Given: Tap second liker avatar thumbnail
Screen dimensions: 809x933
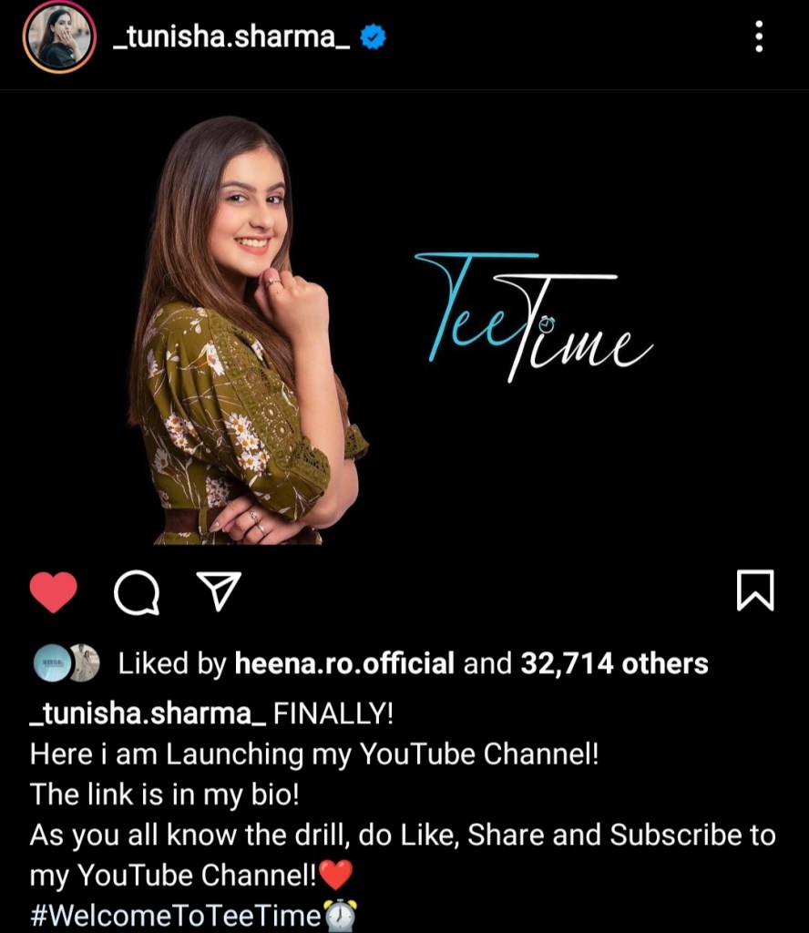Looking at the screenshot, I should 86,663.
